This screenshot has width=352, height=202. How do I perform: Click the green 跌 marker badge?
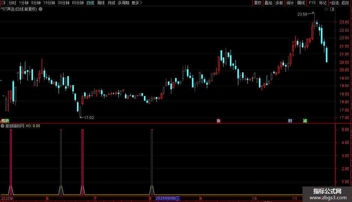(7, 121)
